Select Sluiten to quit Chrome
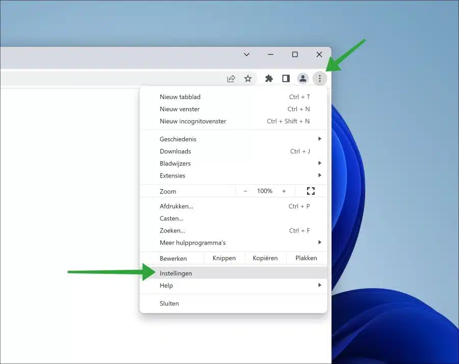The width and height of the screenshot is (459, 364). 233,303
